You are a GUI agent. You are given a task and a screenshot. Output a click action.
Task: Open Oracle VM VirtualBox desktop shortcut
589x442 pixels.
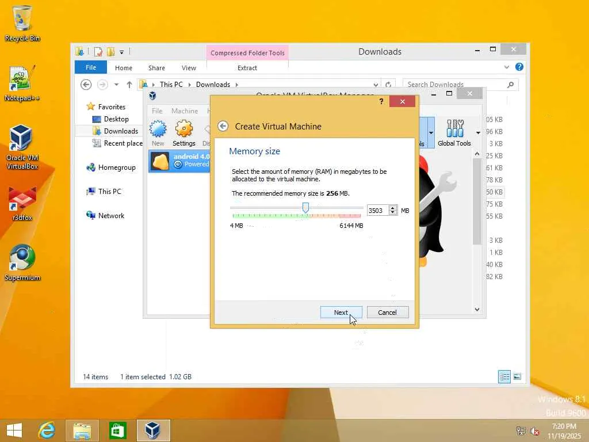22,147
